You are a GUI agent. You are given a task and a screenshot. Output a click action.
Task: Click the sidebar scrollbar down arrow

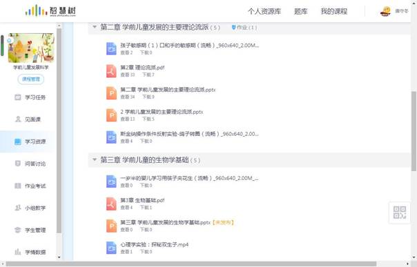pyautogui.click(x=59, y=257)
